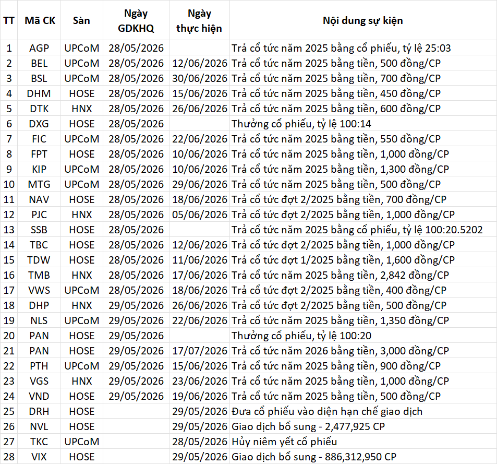Select the VIX 886,312,950 CP cell

(362, 457)
